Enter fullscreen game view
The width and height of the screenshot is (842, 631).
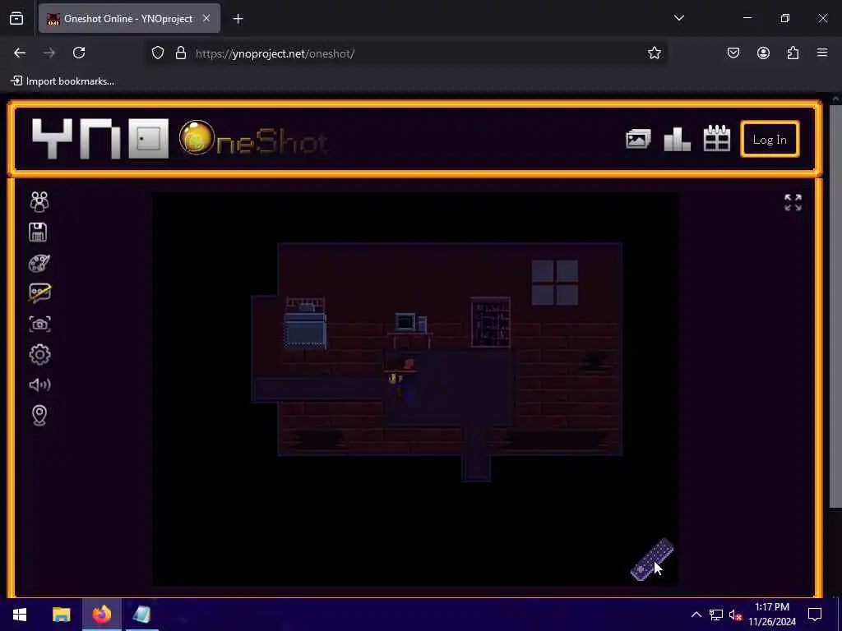click(793, 202)
